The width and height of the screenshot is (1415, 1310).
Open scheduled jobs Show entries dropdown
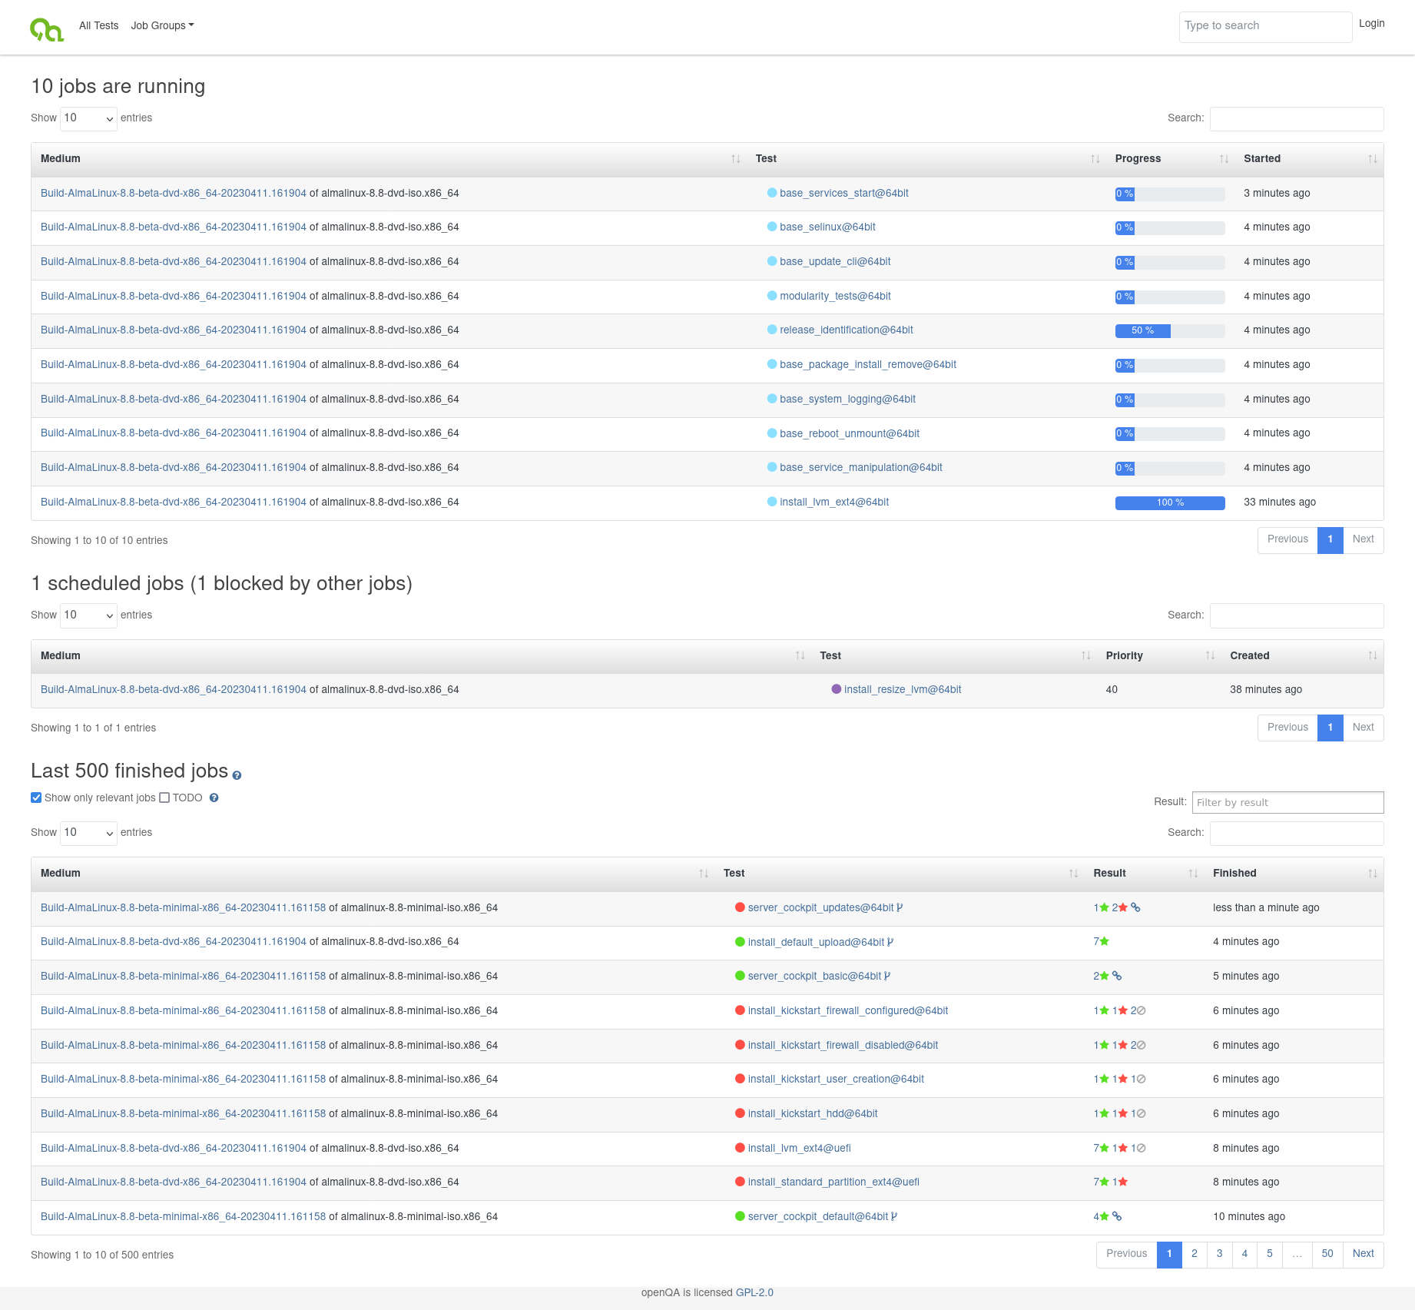click(88, 615)
